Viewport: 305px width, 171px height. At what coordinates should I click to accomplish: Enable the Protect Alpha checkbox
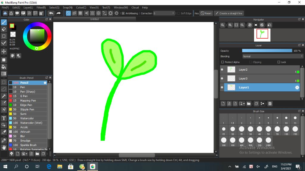(222, 62)
